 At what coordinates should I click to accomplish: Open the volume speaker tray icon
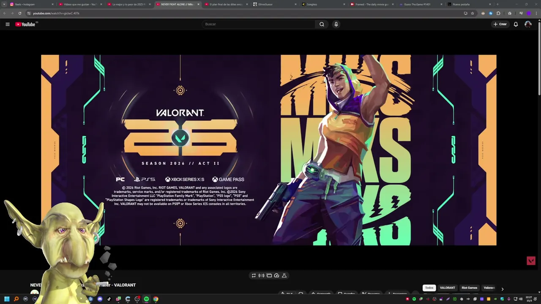(521, 299)
